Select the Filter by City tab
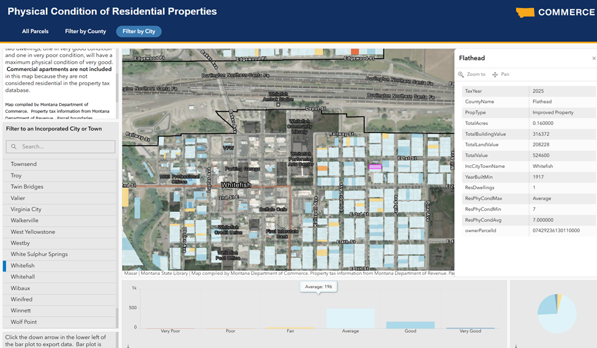 (138, 31)
